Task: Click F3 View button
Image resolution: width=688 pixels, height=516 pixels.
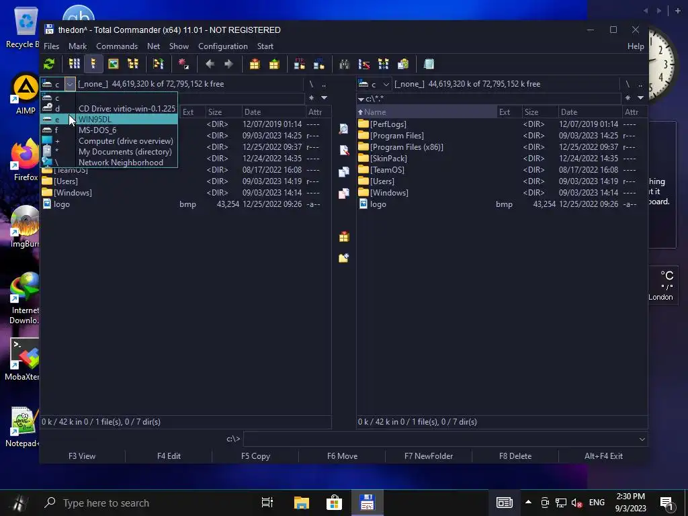Action: coord(82,456)
